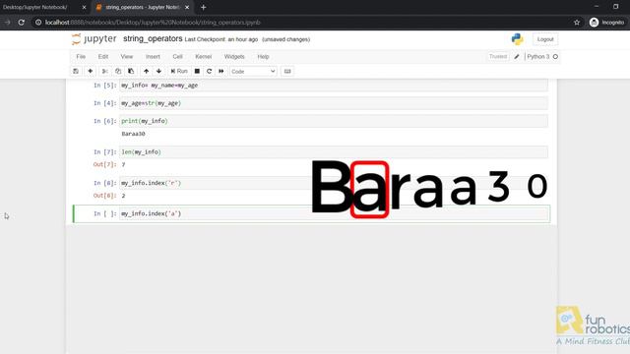This screenshot has height=354, width=630.
Task: Click the empty In [ ]: prompt
Action: (105, 213)
